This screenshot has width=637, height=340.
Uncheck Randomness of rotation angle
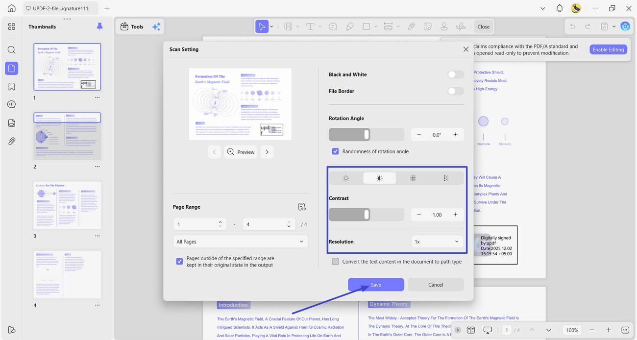(336, 151)
